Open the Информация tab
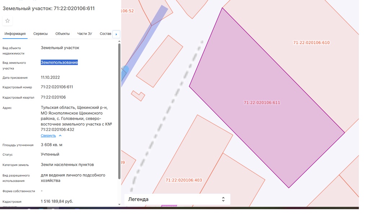 pyautogui.click(x=15, y=34)
